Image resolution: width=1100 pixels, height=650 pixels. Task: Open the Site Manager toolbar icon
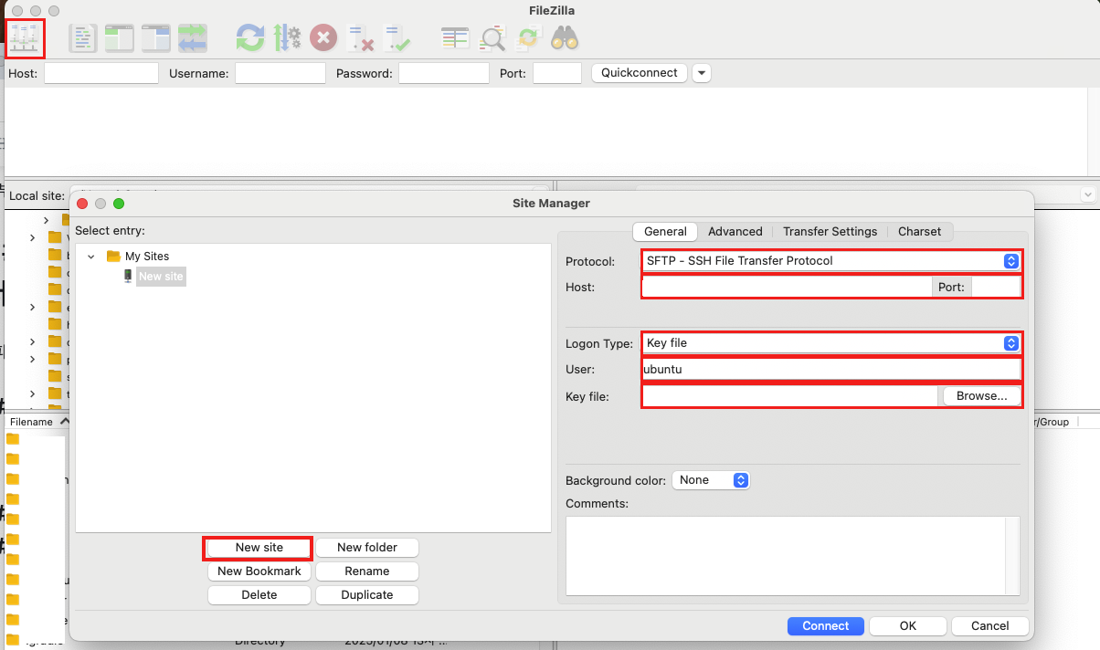(x=25, y=38)
